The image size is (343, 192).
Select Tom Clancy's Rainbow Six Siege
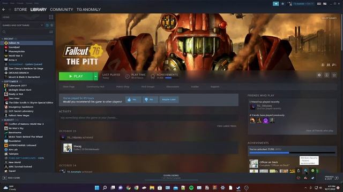pyautogui.click(x=26, y=69)
